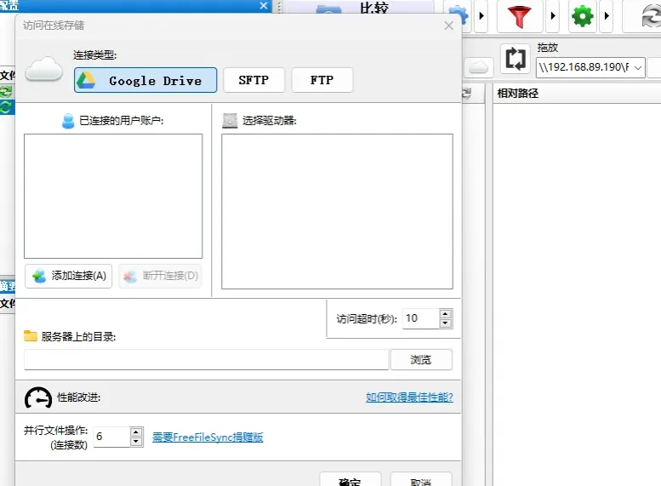Click the server directory input field
Screen dimensions: 661x486
[206, 360]
